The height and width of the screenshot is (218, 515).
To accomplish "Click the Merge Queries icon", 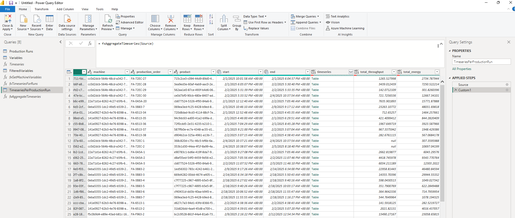I will point(293,16).
